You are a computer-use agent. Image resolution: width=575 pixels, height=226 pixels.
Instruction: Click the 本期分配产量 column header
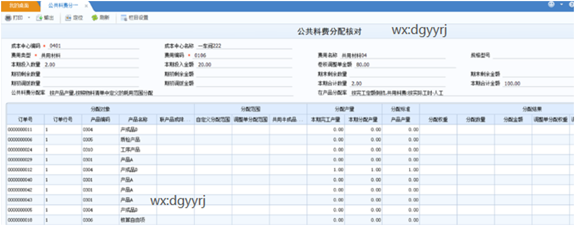[x=363, y=120]
